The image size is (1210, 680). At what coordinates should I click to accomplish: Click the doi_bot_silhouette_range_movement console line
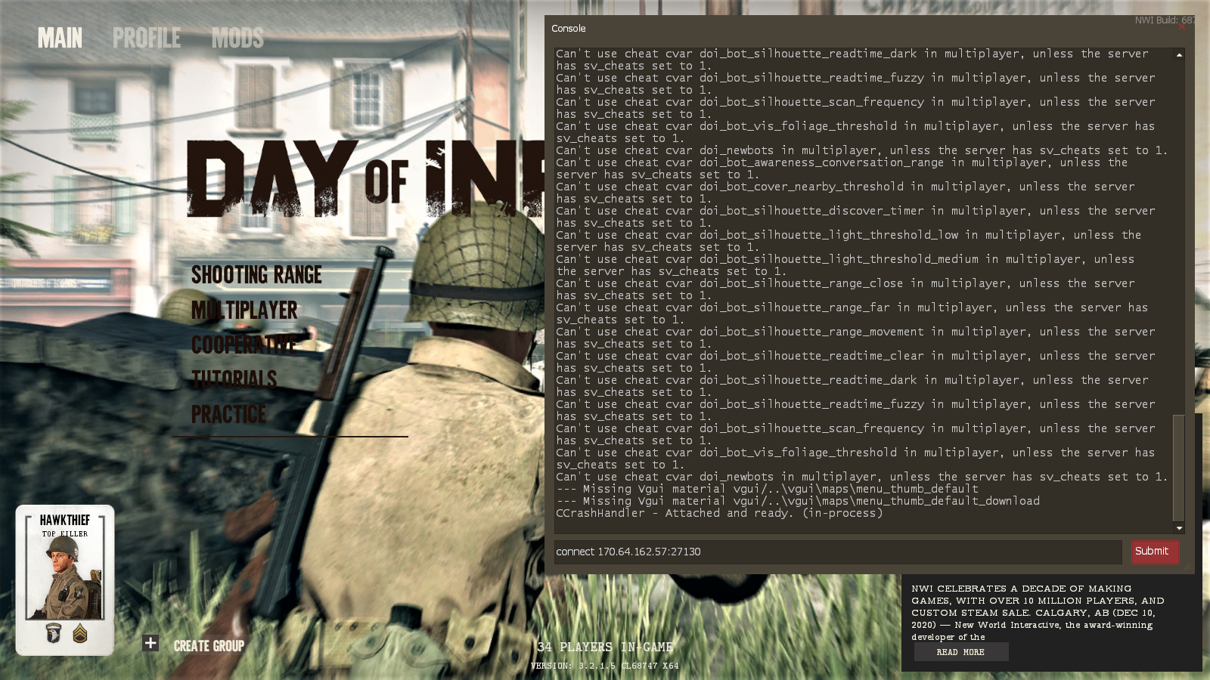tap(855, 338)
